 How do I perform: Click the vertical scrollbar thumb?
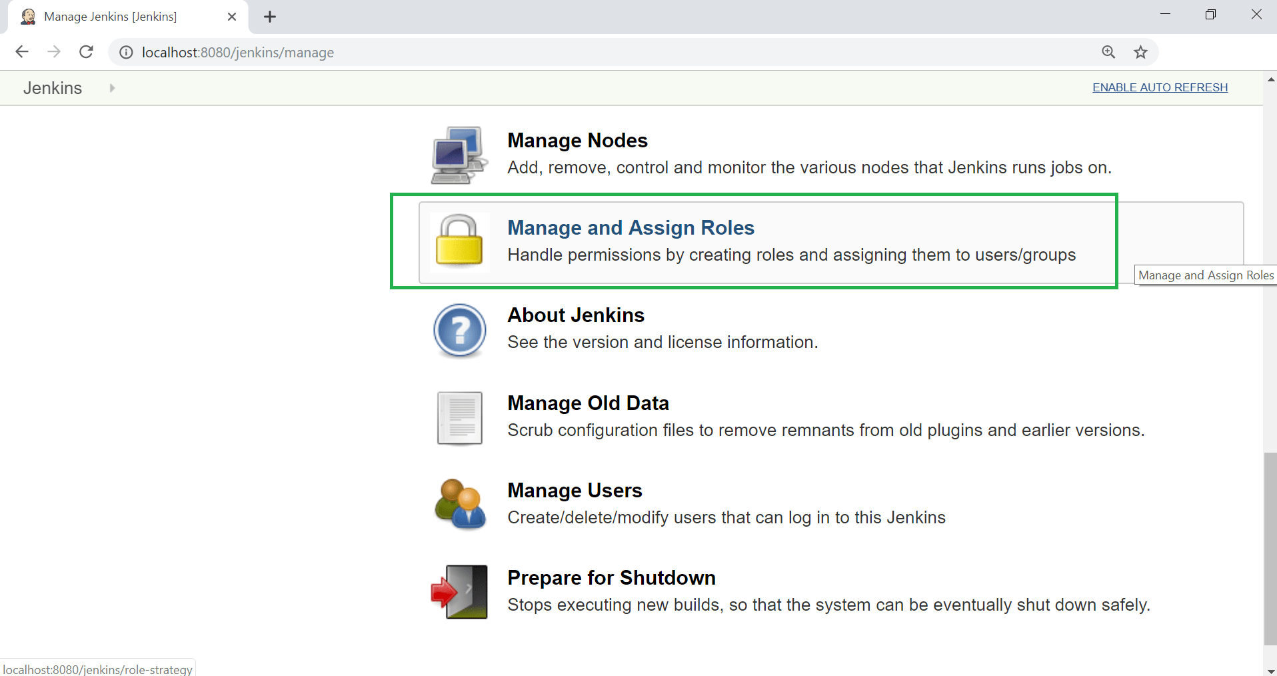(1270, 549)
